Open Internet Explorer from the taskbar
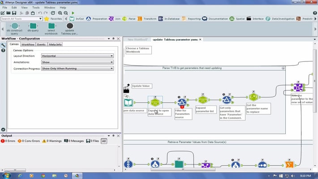The width and height of the screenshot is (318, 179). coord(20,176)
